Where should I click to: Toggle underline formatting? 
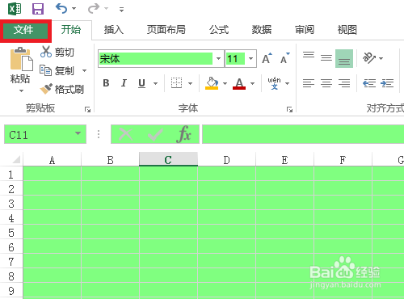coord(141,83)
